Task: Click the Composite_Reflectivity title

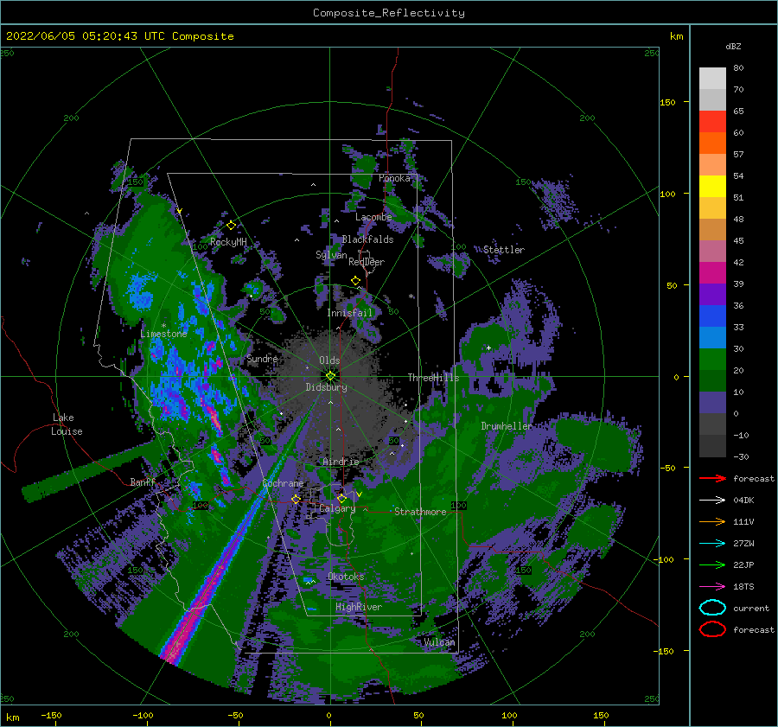Action: [389, 13]
